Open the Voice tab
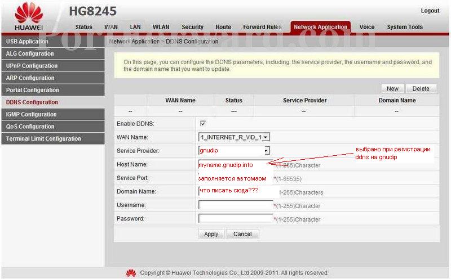The height and width of the screenshot is (279, 451). 367,27
